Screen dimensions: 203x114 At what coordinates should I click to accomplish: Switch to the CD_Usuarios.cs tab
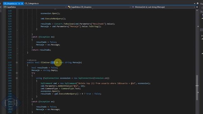tap(10, 3)
